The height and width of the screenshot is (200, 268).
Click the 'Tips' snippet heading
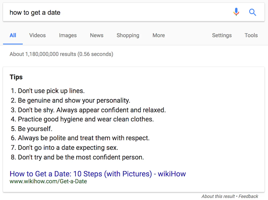pyautogui.click(x=16, y=77)
